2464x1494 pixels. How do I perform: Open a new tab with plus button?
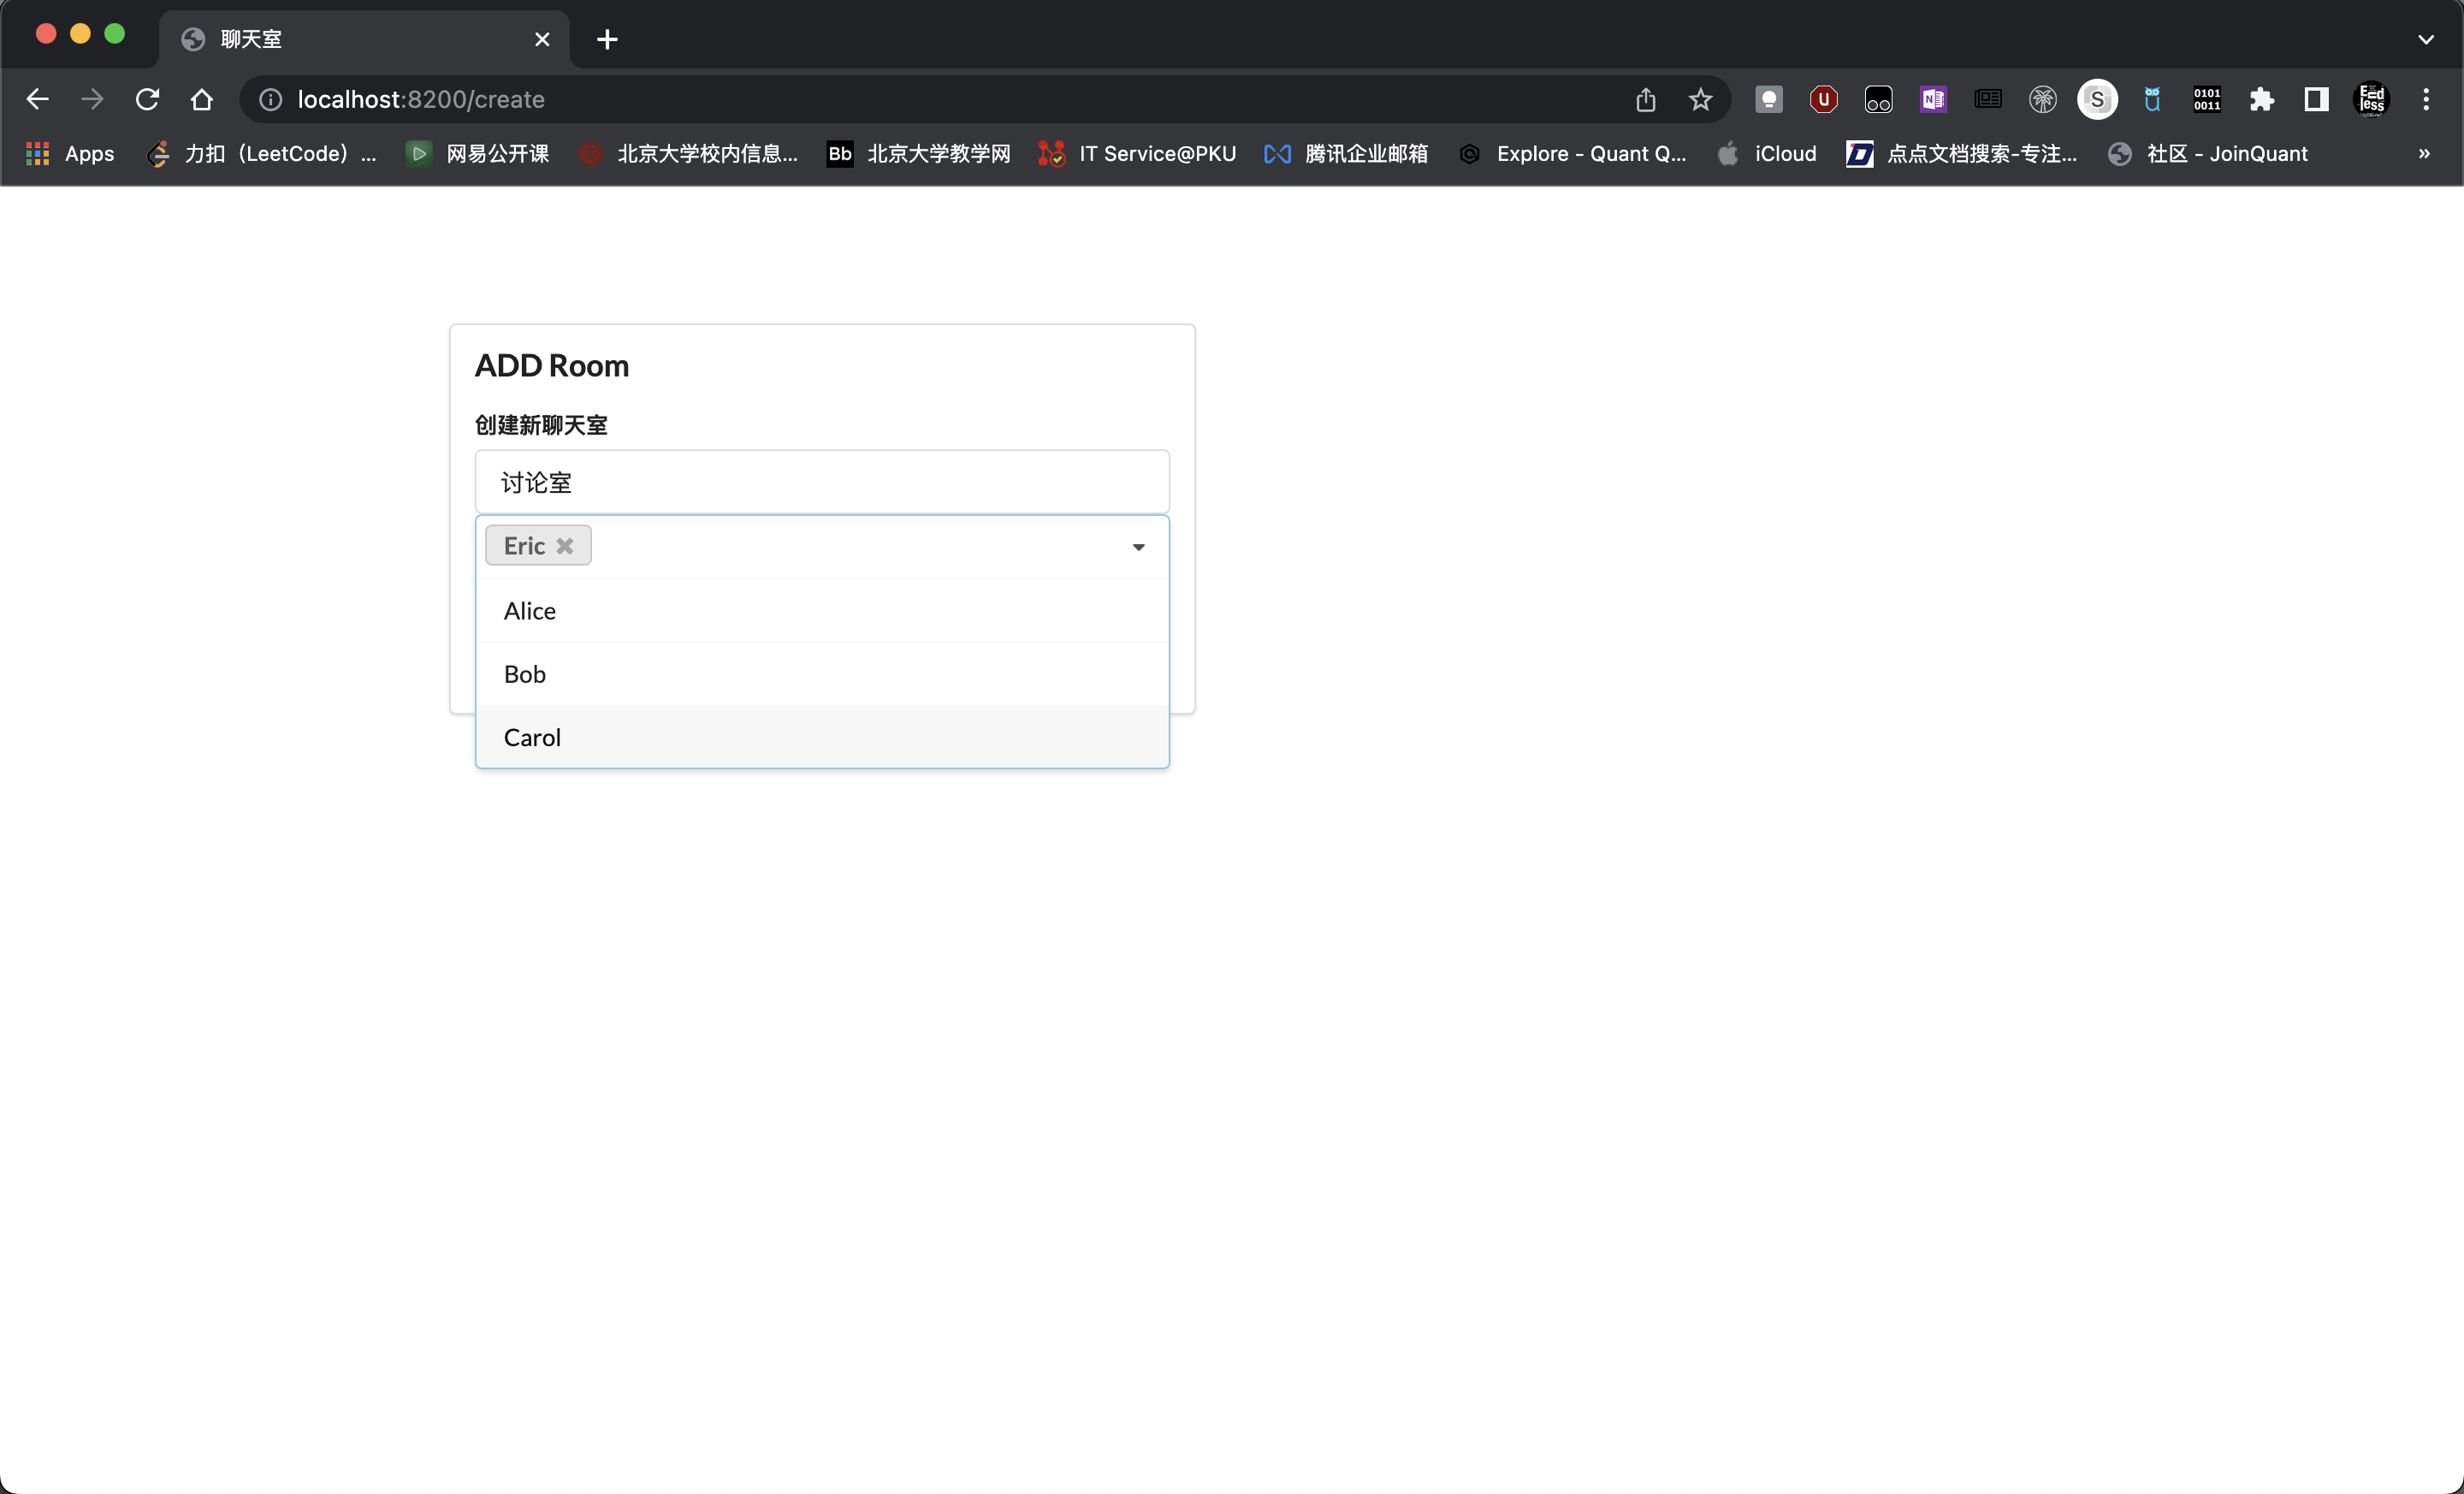pos(607,39)
